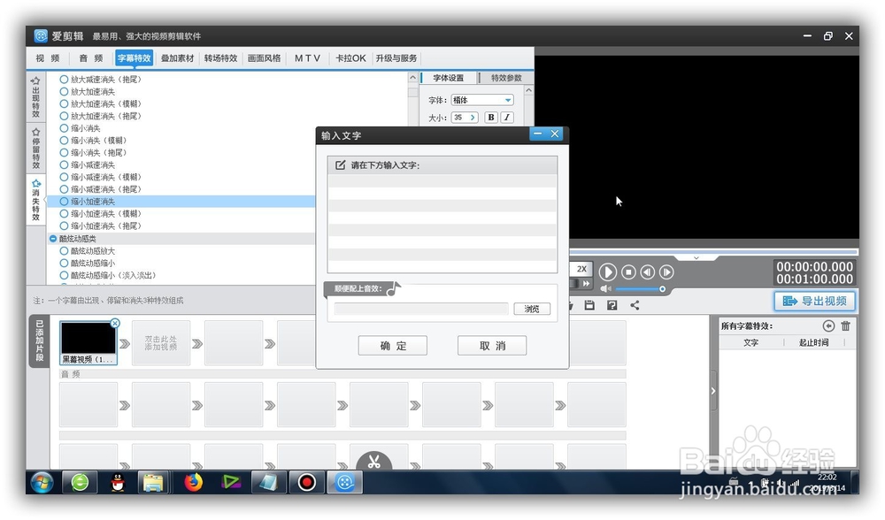Image resolution: width=885 pixels, height=520 pixels.
Task: Select 缩小加速消失（模糊） effect radio
Action: (x=64, y=214)
